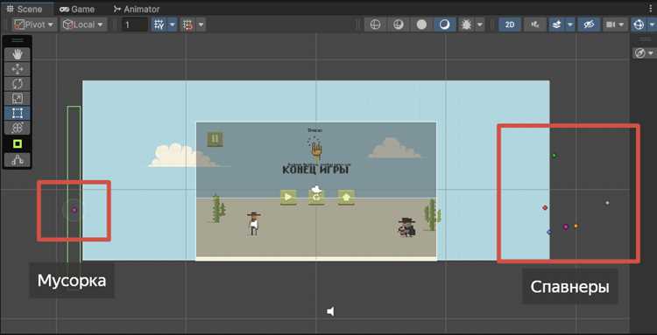Viewport: 657px width, 335px height.
Task: Click the green play button in game over menu
Action: [288, 197]
